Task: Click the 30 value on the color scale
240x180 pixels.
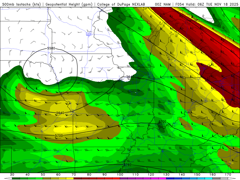Action: tap(12, 175)
